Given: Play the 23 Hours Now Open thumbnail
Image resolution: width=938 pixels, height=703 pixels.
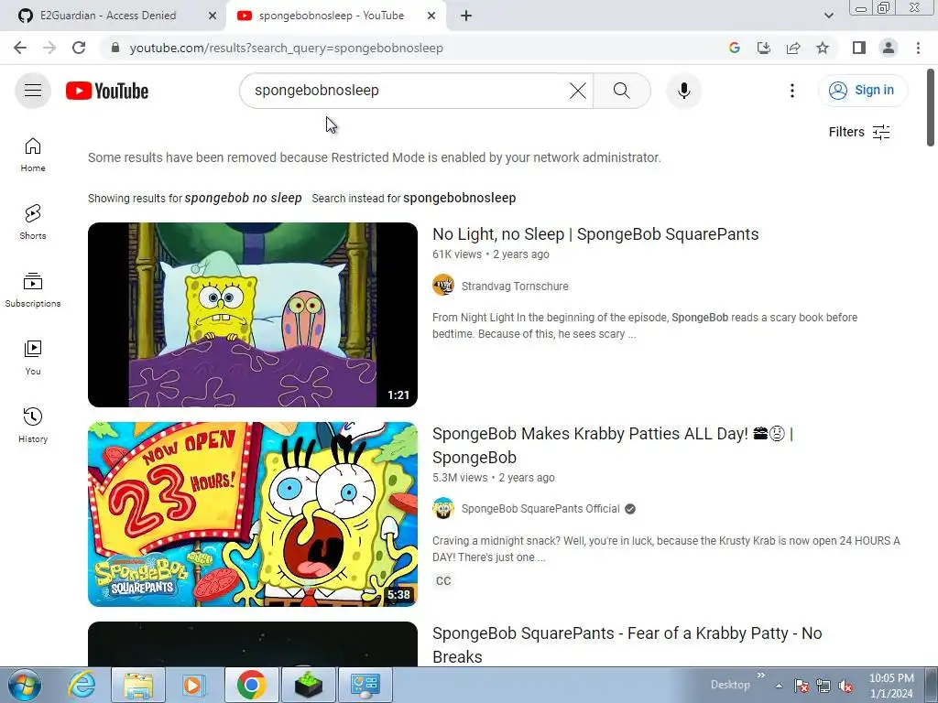Looking at the screenshot, I should click(253, 514).
